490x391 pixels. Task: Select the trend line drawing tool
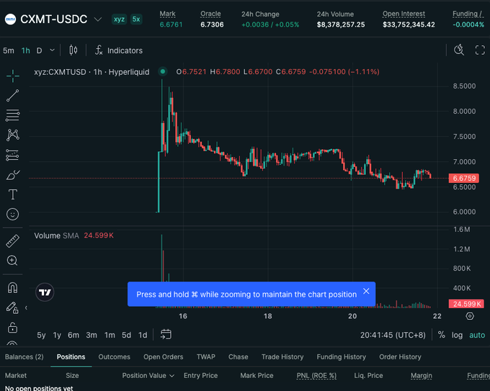(13, 96)
